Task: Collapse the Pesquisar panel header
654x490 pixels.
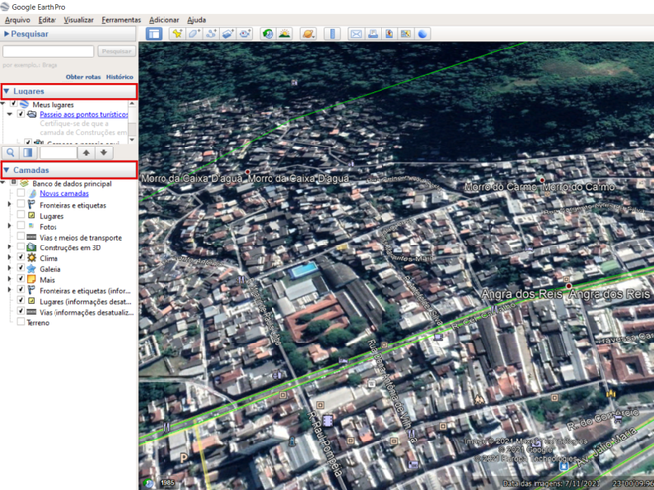Action: 68,34
